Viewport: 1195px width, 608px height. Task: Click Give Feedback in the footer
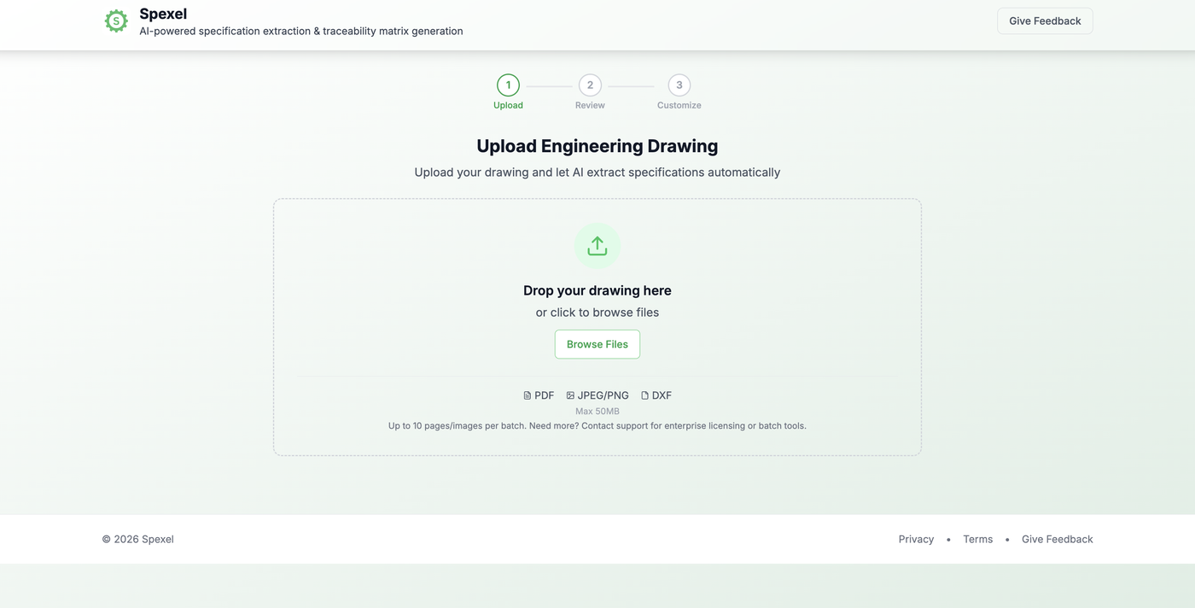click(1057, 539)
